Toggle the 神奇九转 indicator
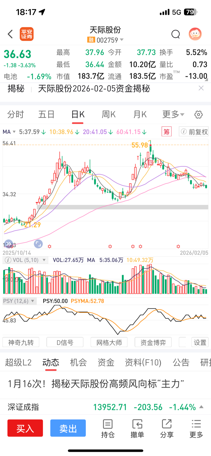Screen dimensions: 211x456 point(21,342)
